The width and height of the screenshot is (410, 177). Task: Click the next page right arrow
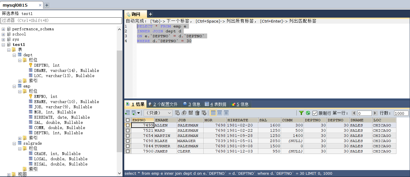click(x=375, y=113)
